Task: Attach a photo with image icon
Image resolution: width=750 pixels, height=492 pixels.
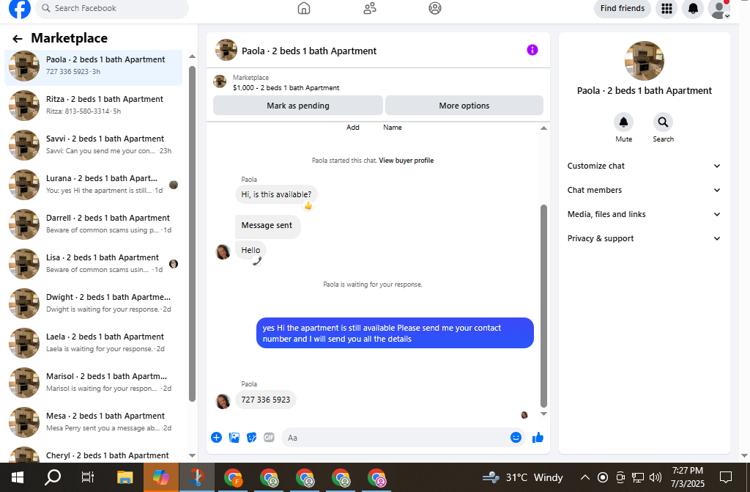Action: [234, 438]
